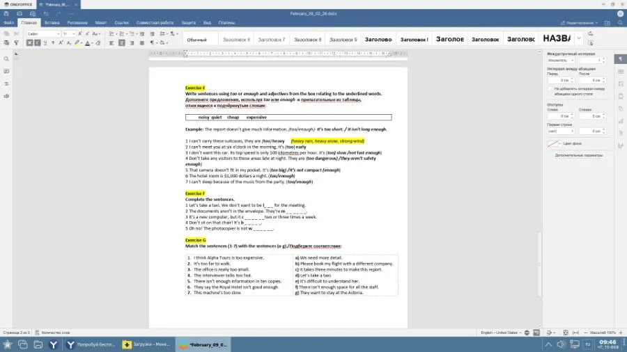
Task: Click the После spacing input field
Action: (593, 80)
